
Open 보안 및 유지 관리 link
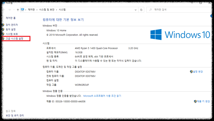tap(15, 115)
